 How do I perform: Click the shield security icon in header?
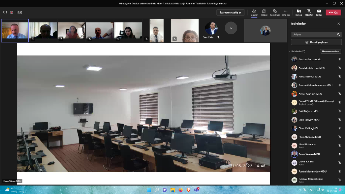[5, 12]
